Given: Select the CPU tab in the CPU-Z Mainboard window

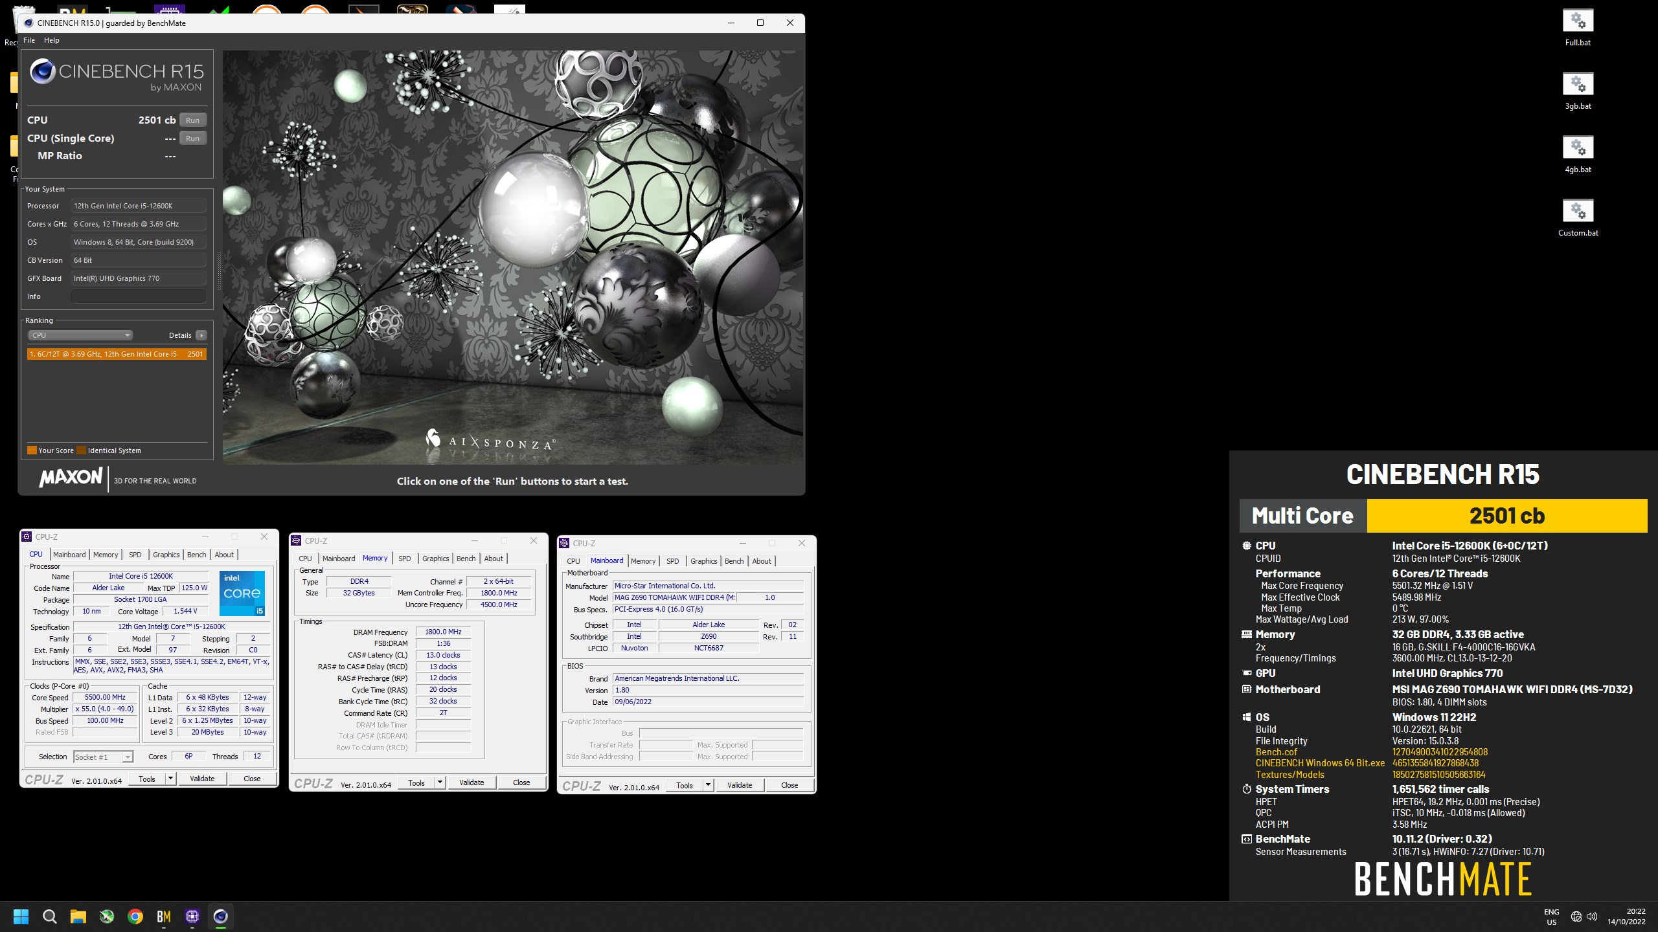Looking at the screenshot, I should tap(573, 561).
